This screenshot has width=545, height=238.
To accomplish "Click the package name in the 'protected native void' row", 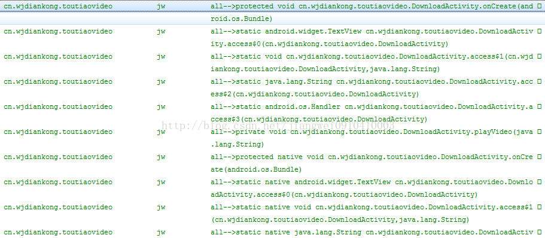I will tap(58, 157).
